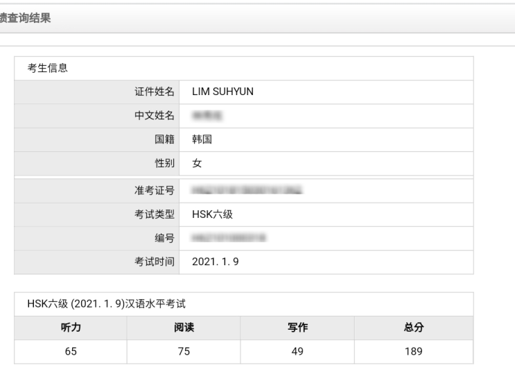Viewport: 515px width, 388px height.
Task: Click the 国籍 label
Action: 164,139
